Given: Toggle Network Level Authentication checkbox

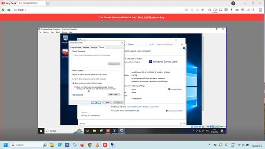Looking at the screenshot, I should coord(75,87).
